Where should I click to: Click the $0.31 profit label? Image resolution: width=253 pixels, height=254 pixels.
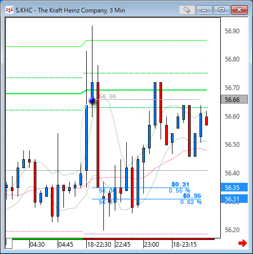click(x=180, y=184)
